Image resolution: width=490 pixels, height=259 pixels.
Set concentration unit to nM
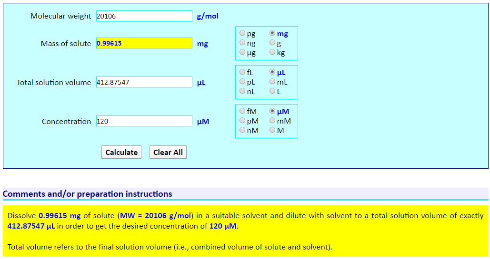[x=242, y=130]
